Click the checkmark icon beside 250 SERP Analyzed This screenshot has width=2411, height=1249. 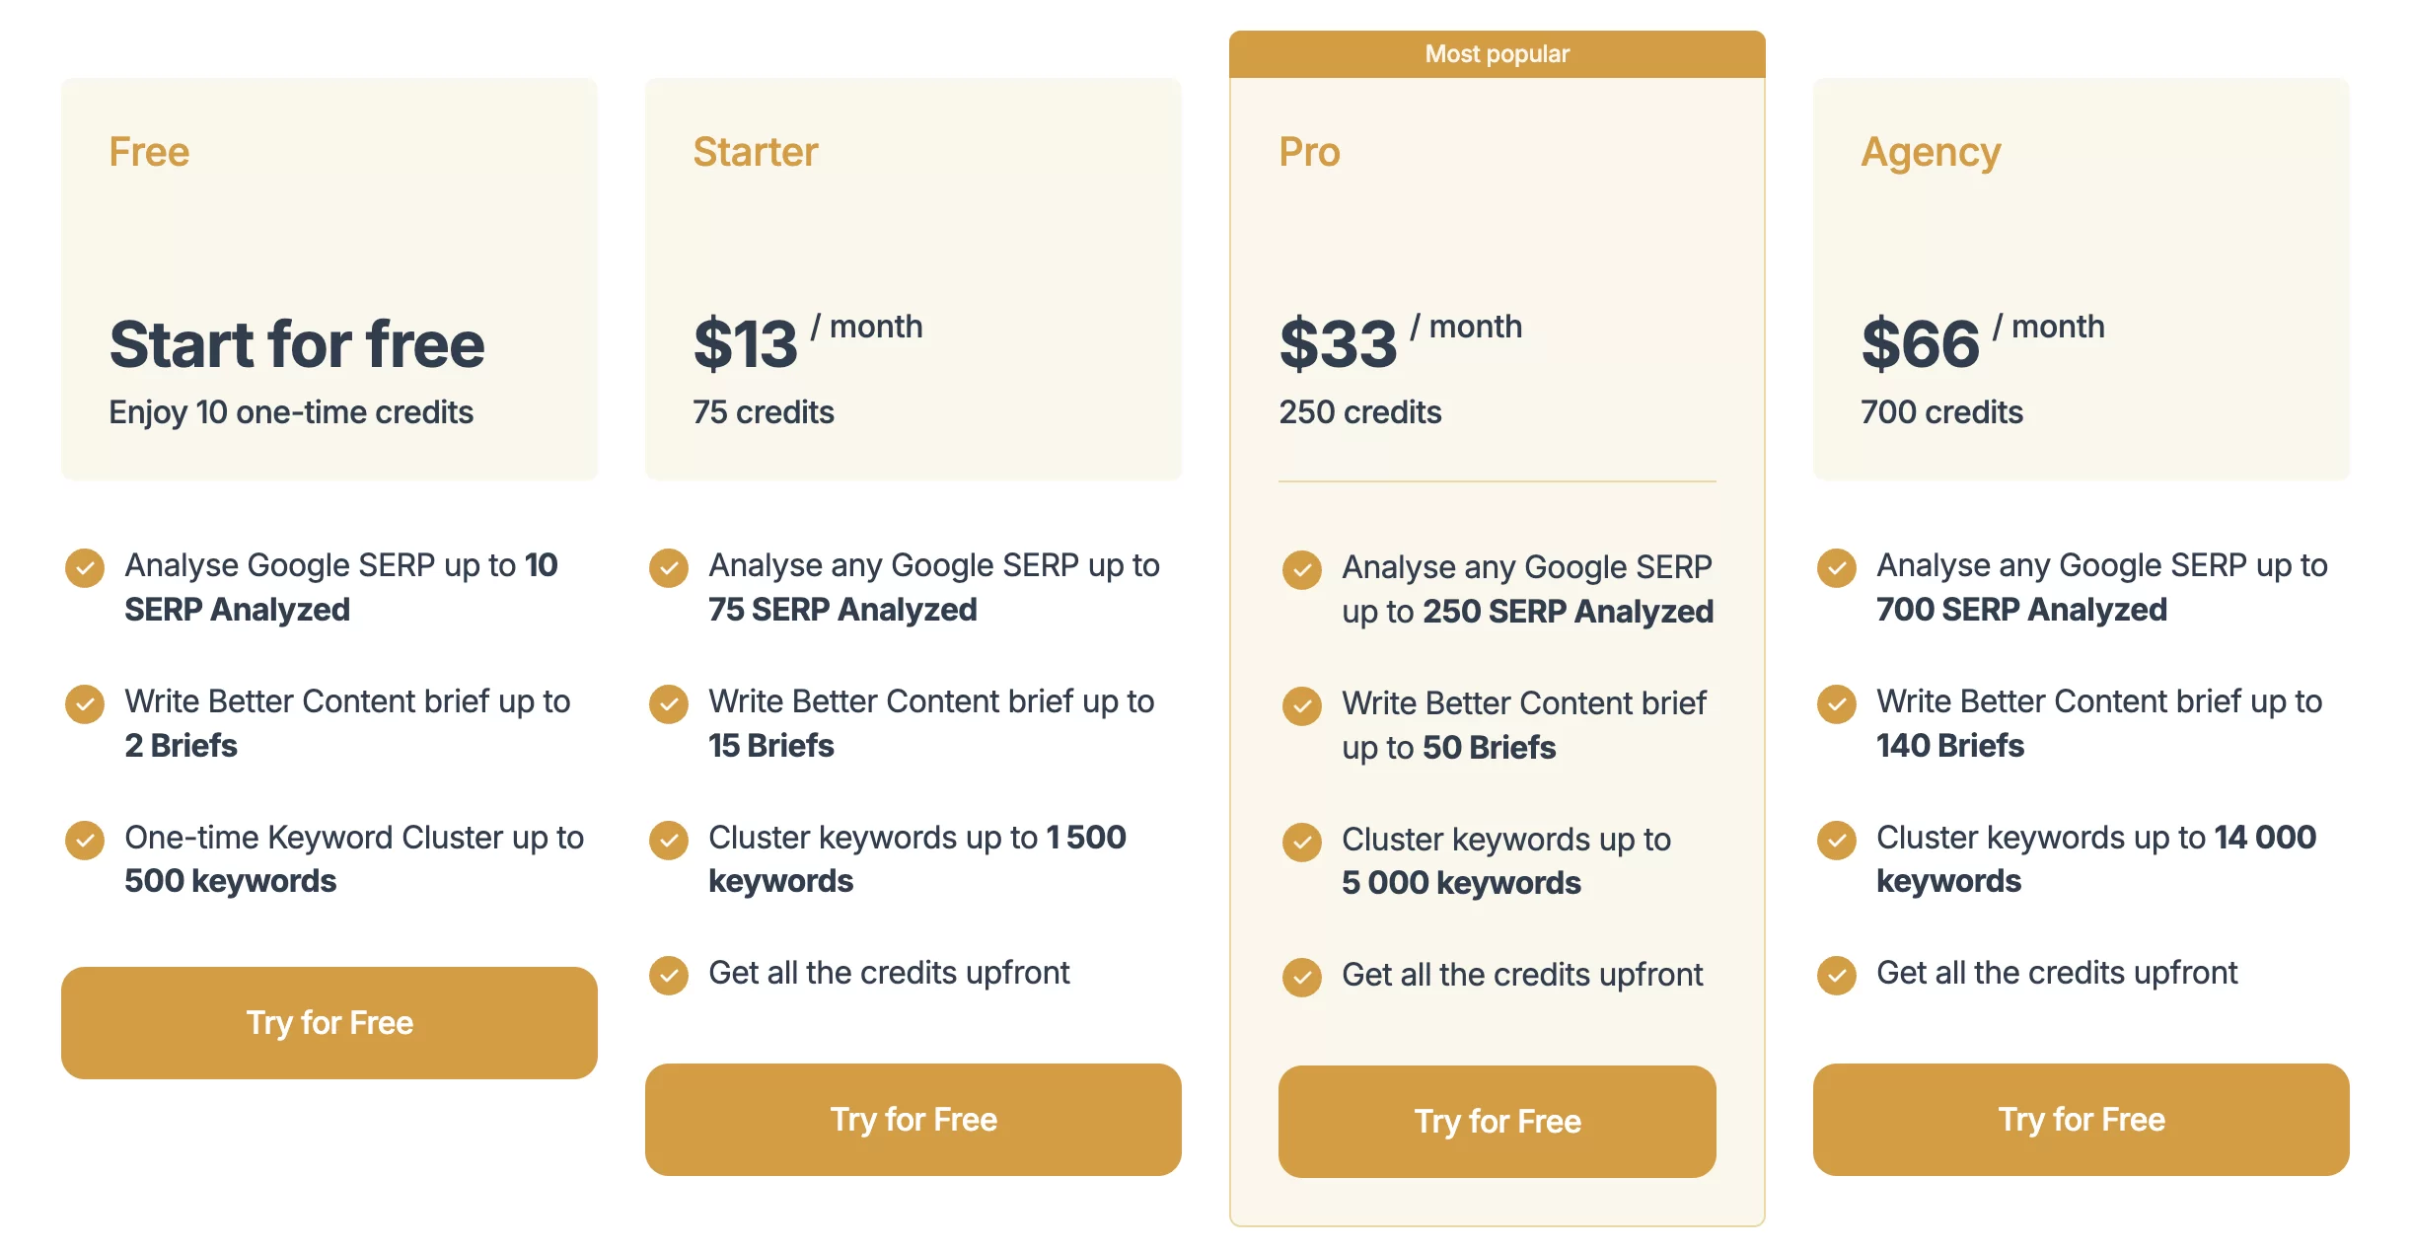[x=1302, y=570]
